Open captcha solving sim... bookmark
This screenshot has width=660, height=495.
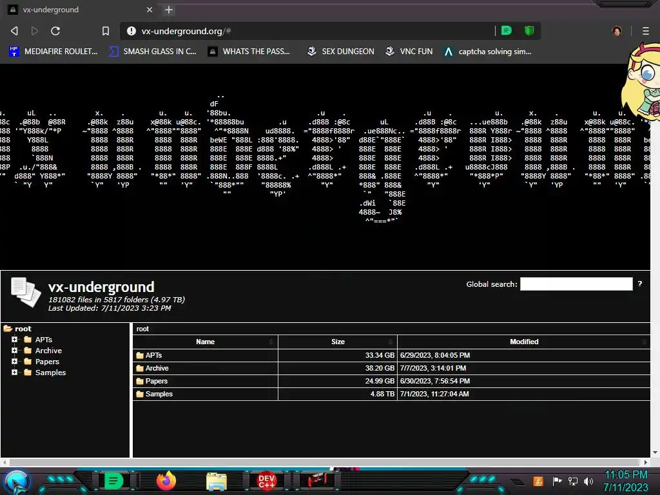(x=488, y=52)
